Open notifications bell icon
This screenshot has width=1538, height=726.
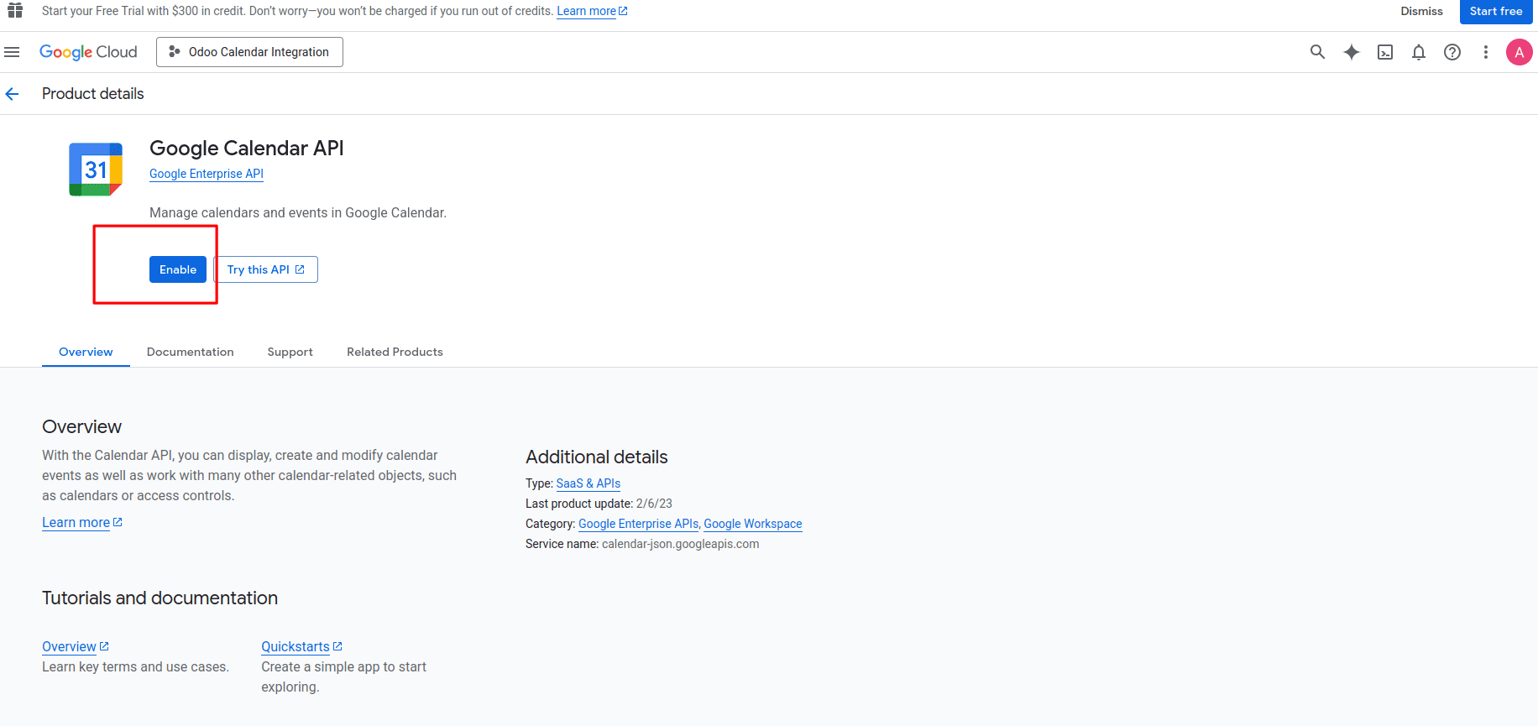[1418, 52]
